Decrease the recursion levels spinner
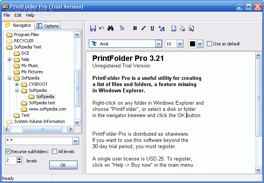The image size is (264, 183). 19,162
